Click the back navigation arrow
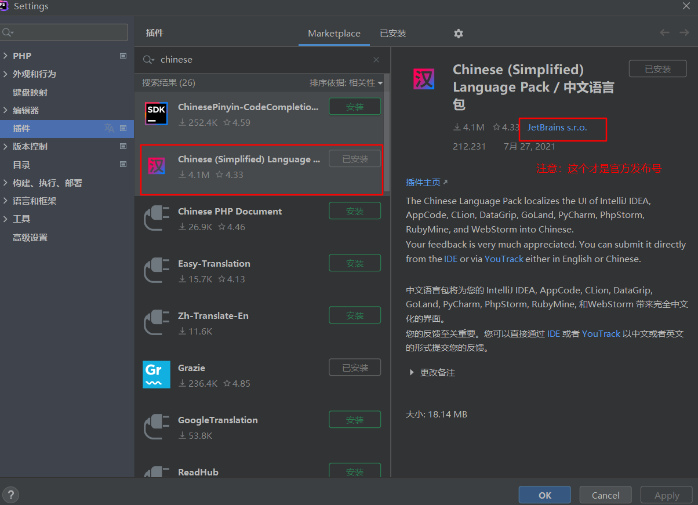The image size is (698, 505). click(x=665, y=32)
